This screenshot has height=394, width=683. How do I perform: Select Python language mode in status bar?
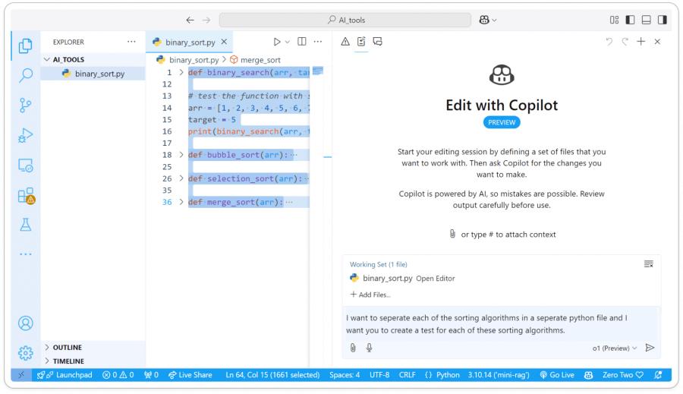pyautogui.click(x=448, y=375)
